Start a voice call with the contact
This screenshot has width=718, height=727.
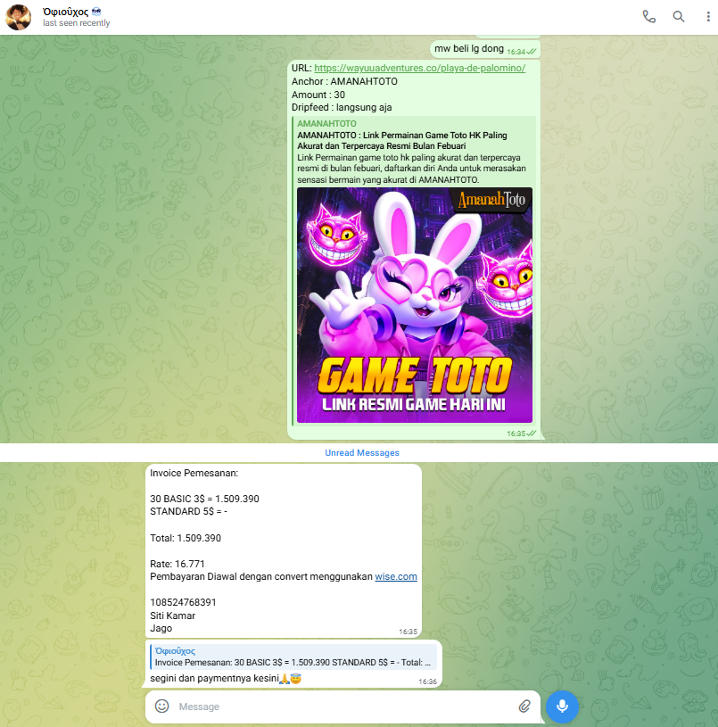click(648, 17)
